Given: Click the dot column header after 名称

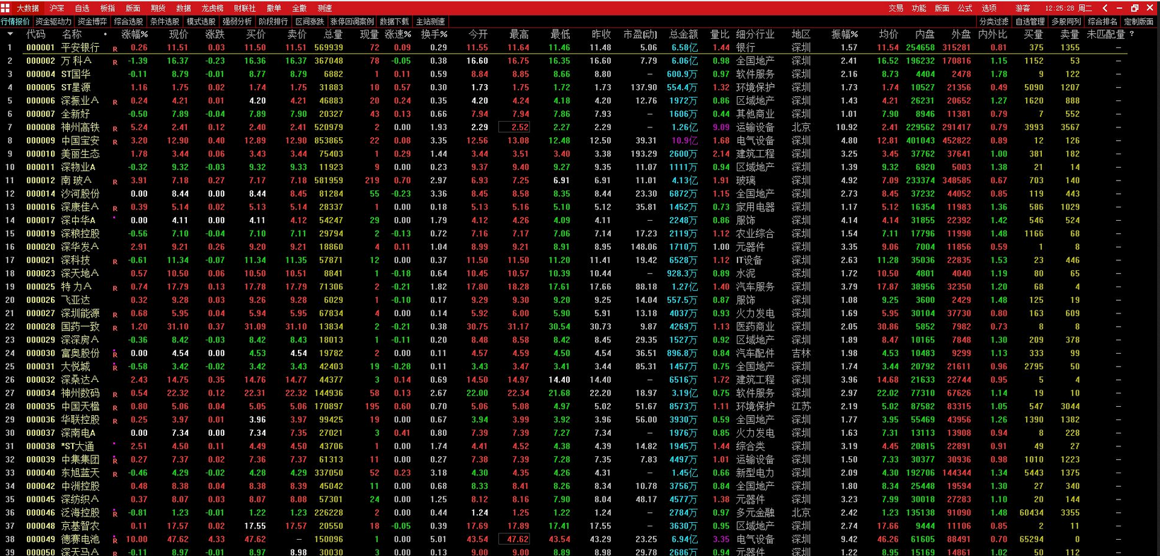Looking at the screenshot, I should (x=105, y=34).
